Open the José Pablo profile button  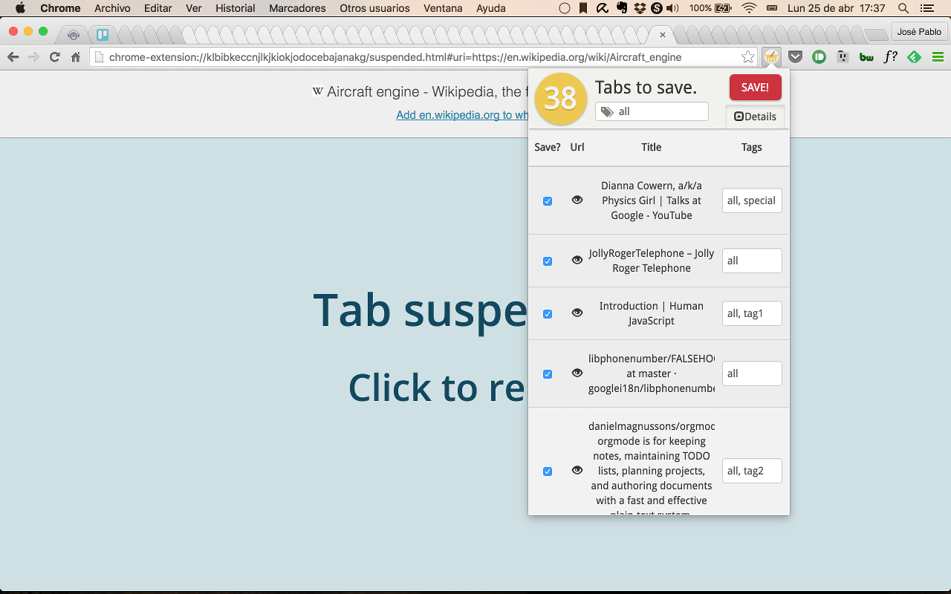[x=919, y=32]
